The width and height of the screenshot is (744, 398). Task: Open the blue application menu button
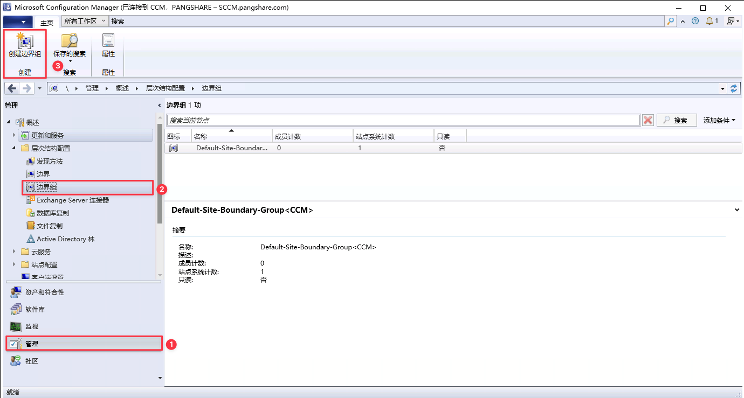pos(18,22)
